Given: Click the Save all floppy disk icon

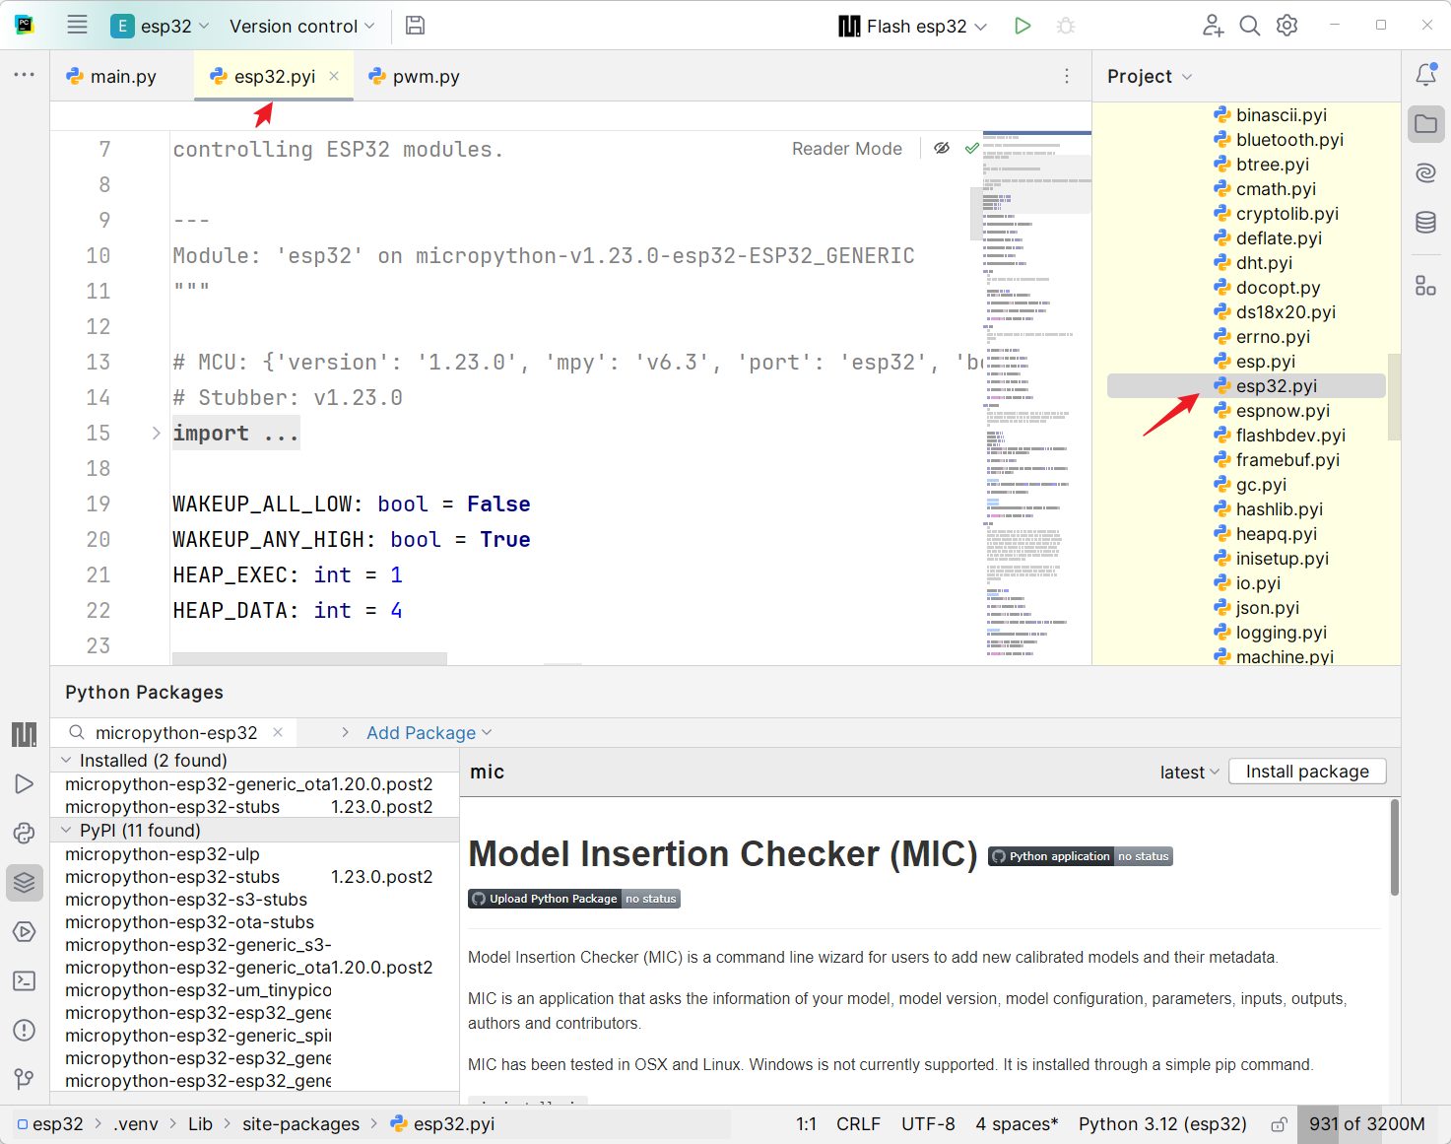Looking at the screenshot, I should tap(416, 26).
